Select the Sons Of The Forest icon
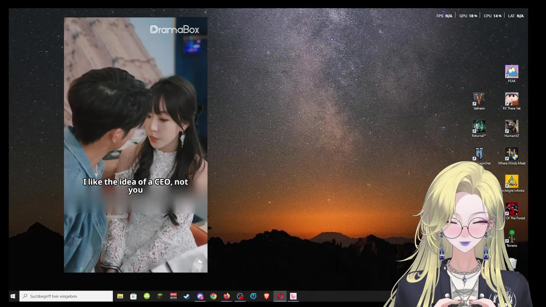Screen dimensions: 546x307 click(512, 211)
